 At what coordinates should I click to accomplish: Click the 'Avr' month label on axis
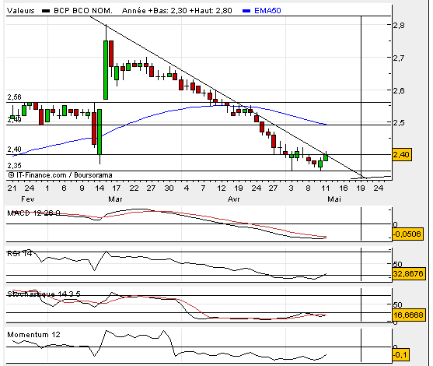234,199
